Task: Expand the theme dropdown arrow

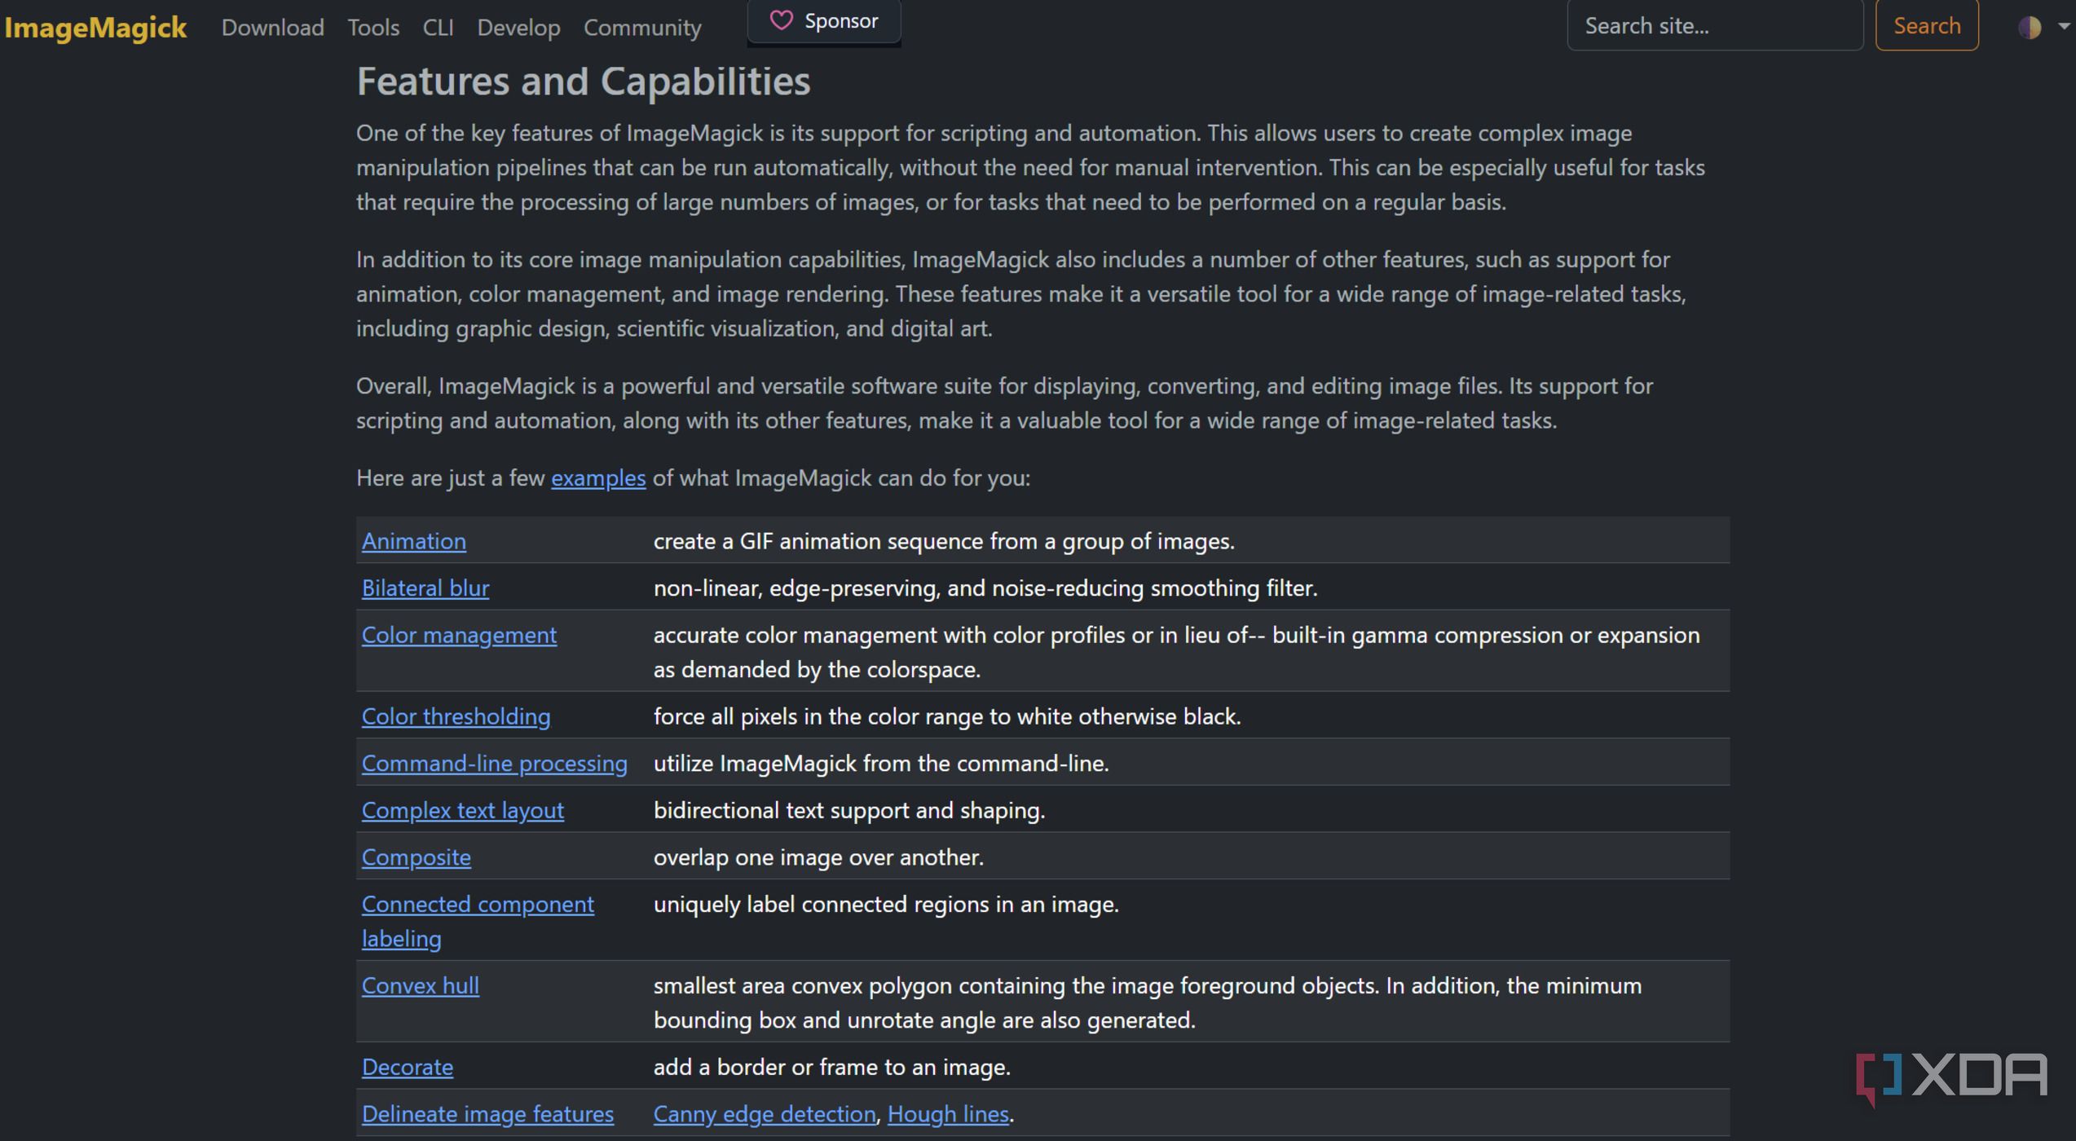Action: coord(2064,27)
